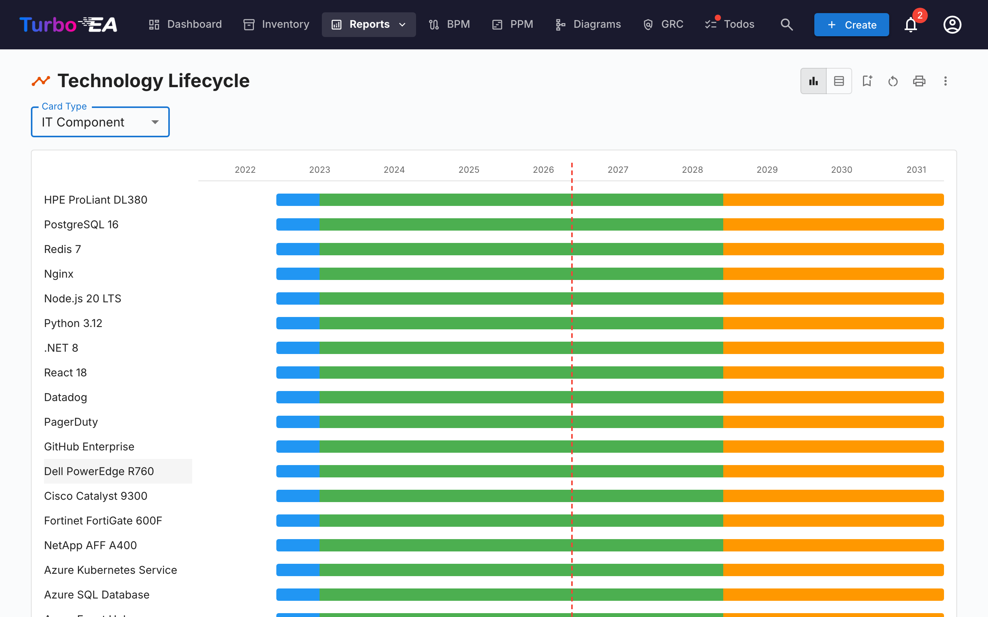Click the Redis 7 label

click(63, 249)
